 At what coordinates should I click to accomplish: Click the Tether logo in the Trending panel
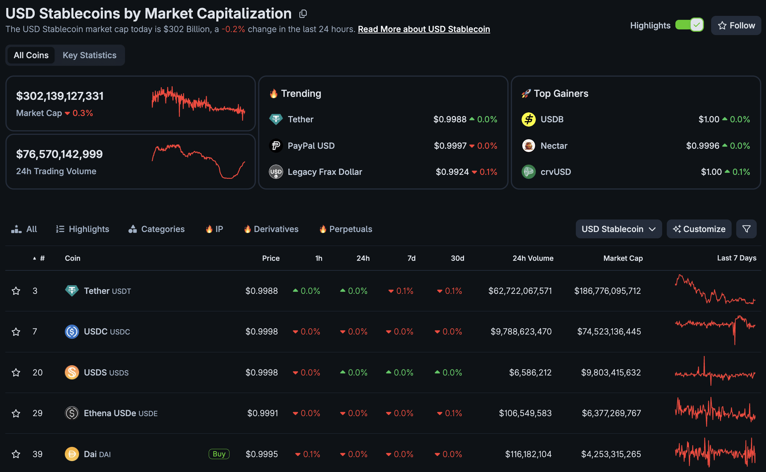tap(276, 119)
